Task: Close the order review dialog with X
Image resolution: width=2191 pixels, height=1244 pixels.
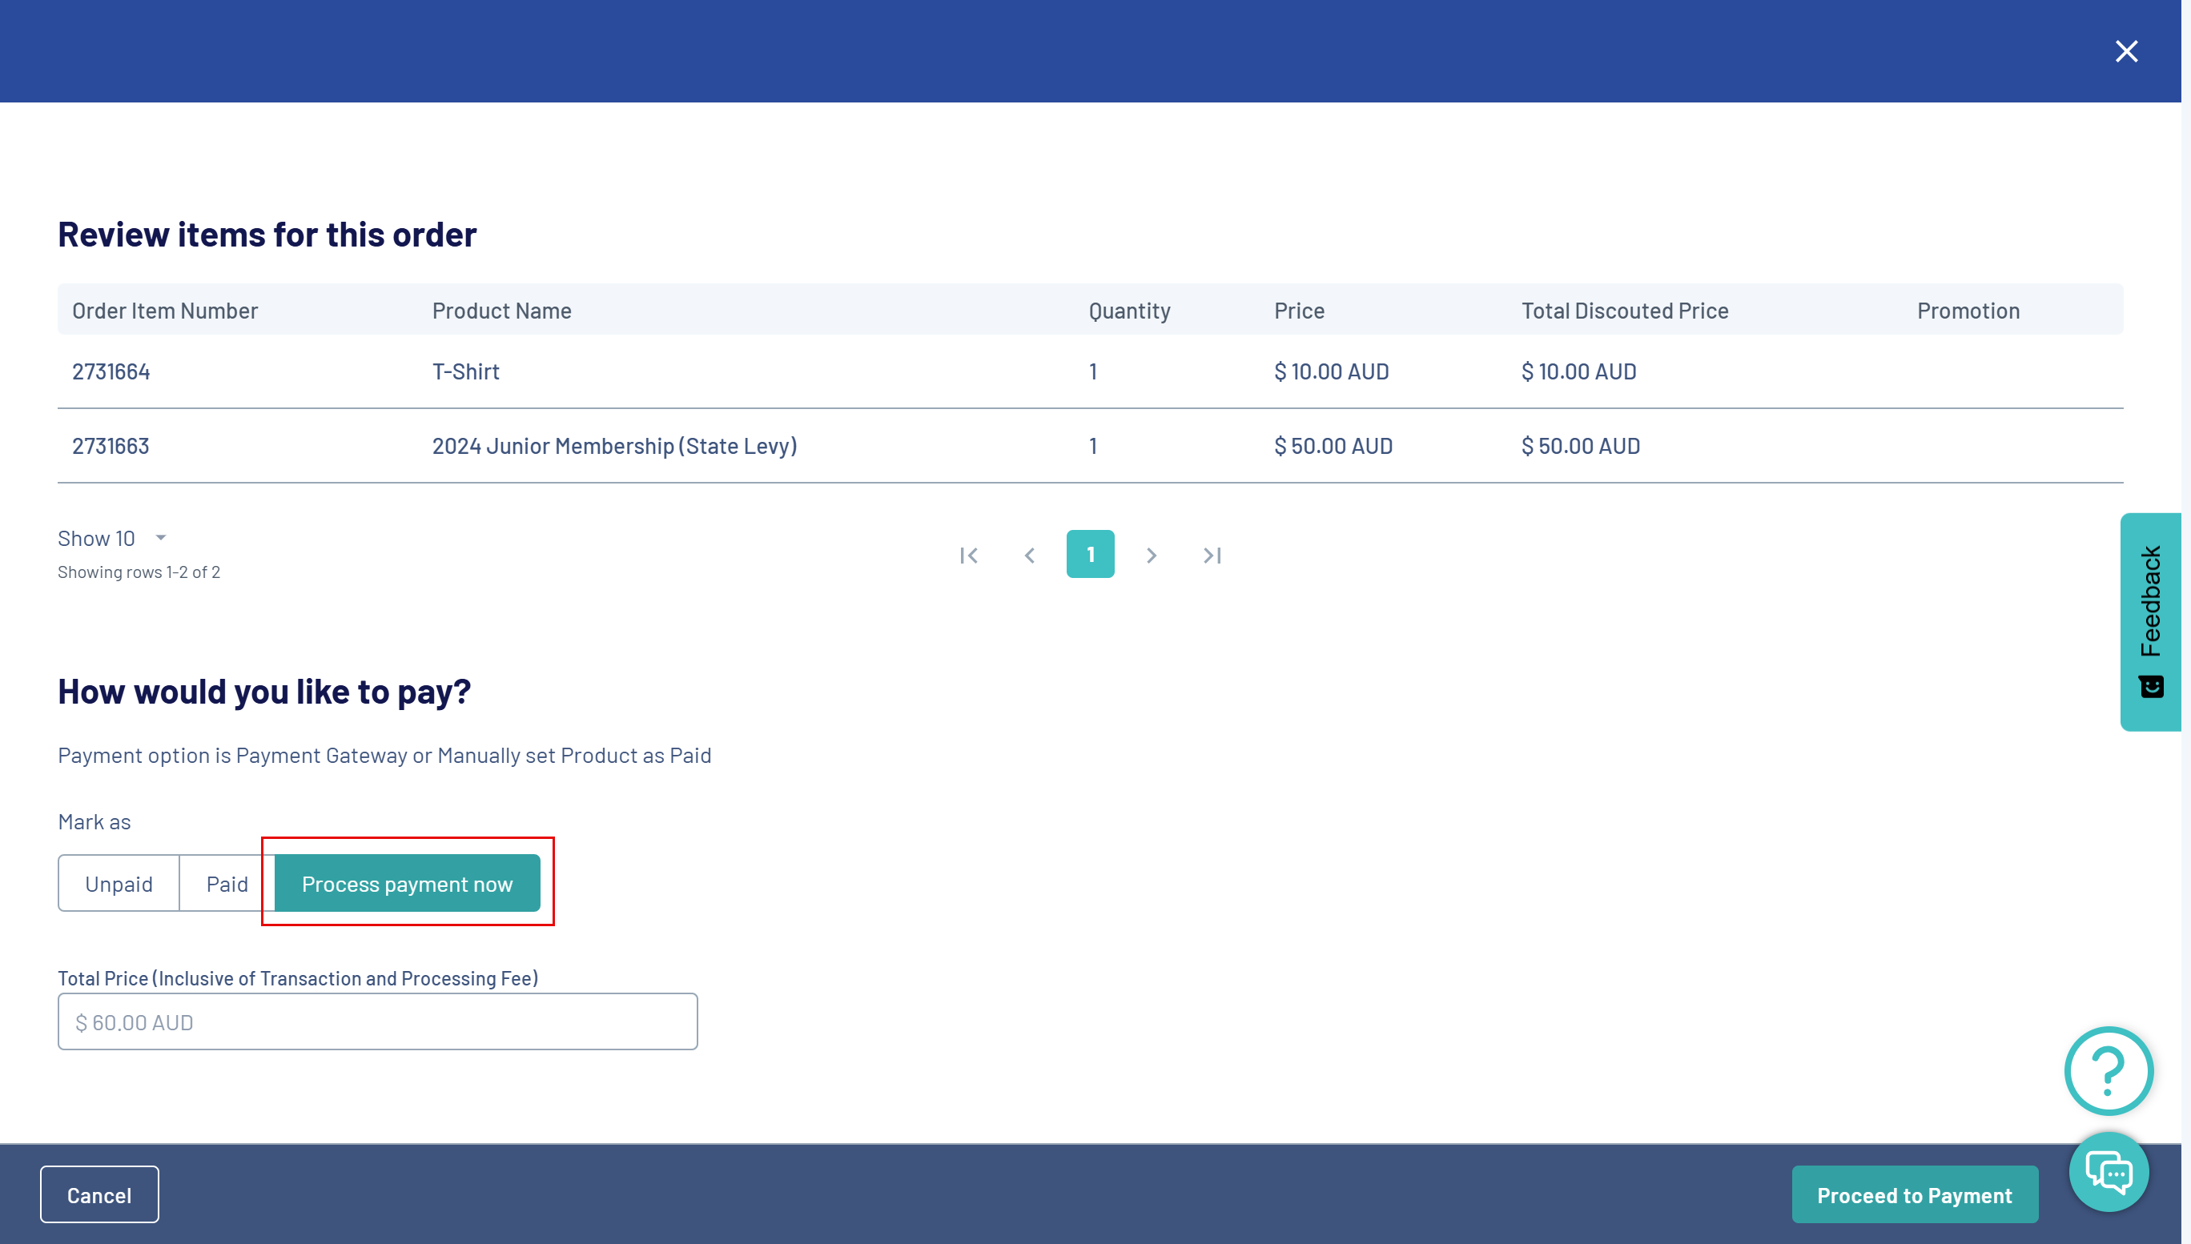Action: 2126,51
